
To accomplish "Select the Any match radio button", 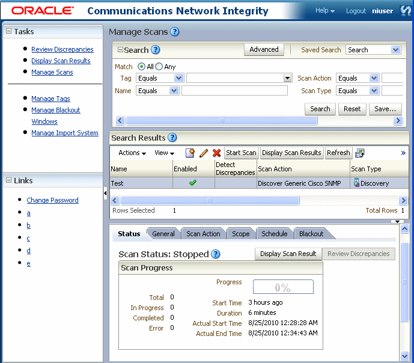I will (159, 67).
